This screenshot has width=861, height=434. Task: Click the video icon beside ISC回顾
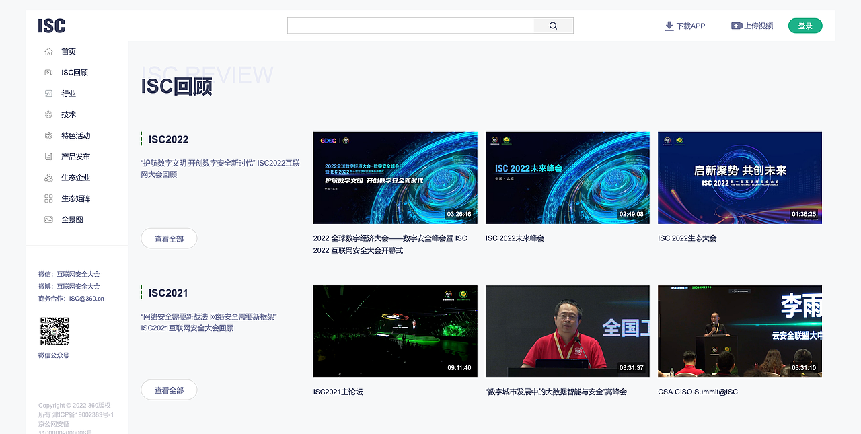point(48,72)
